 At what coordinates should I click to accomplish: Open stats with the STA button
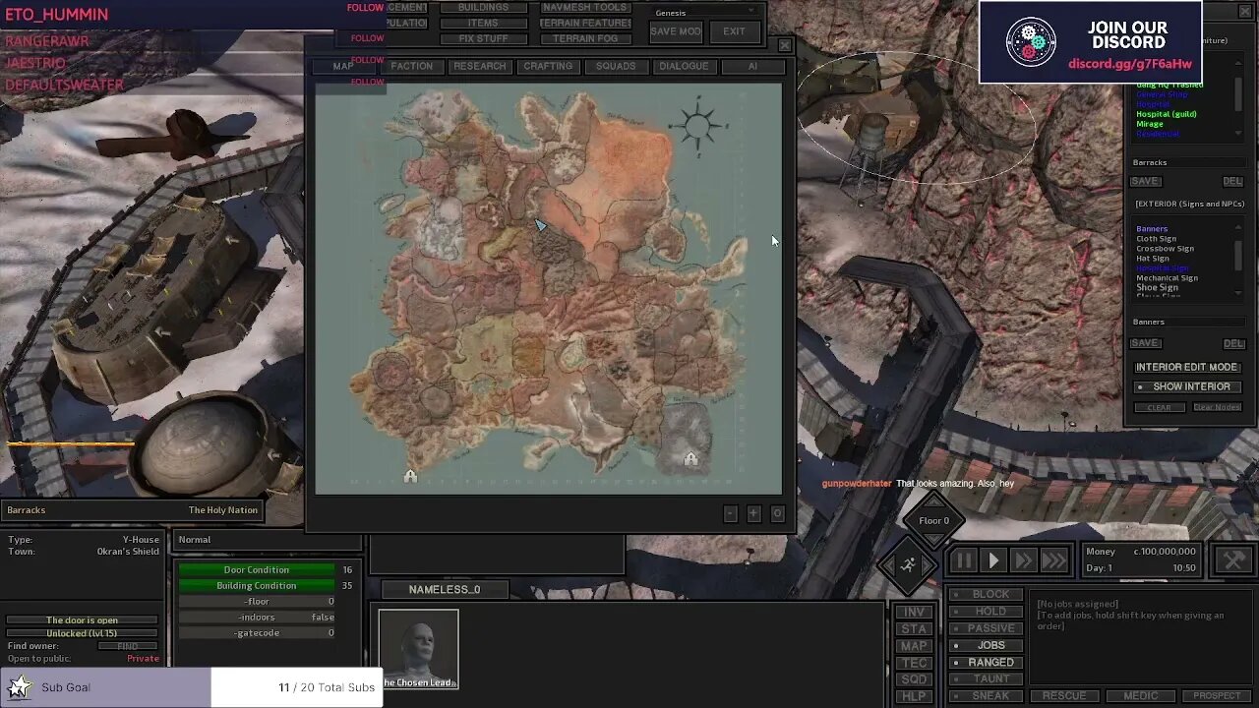914,628
